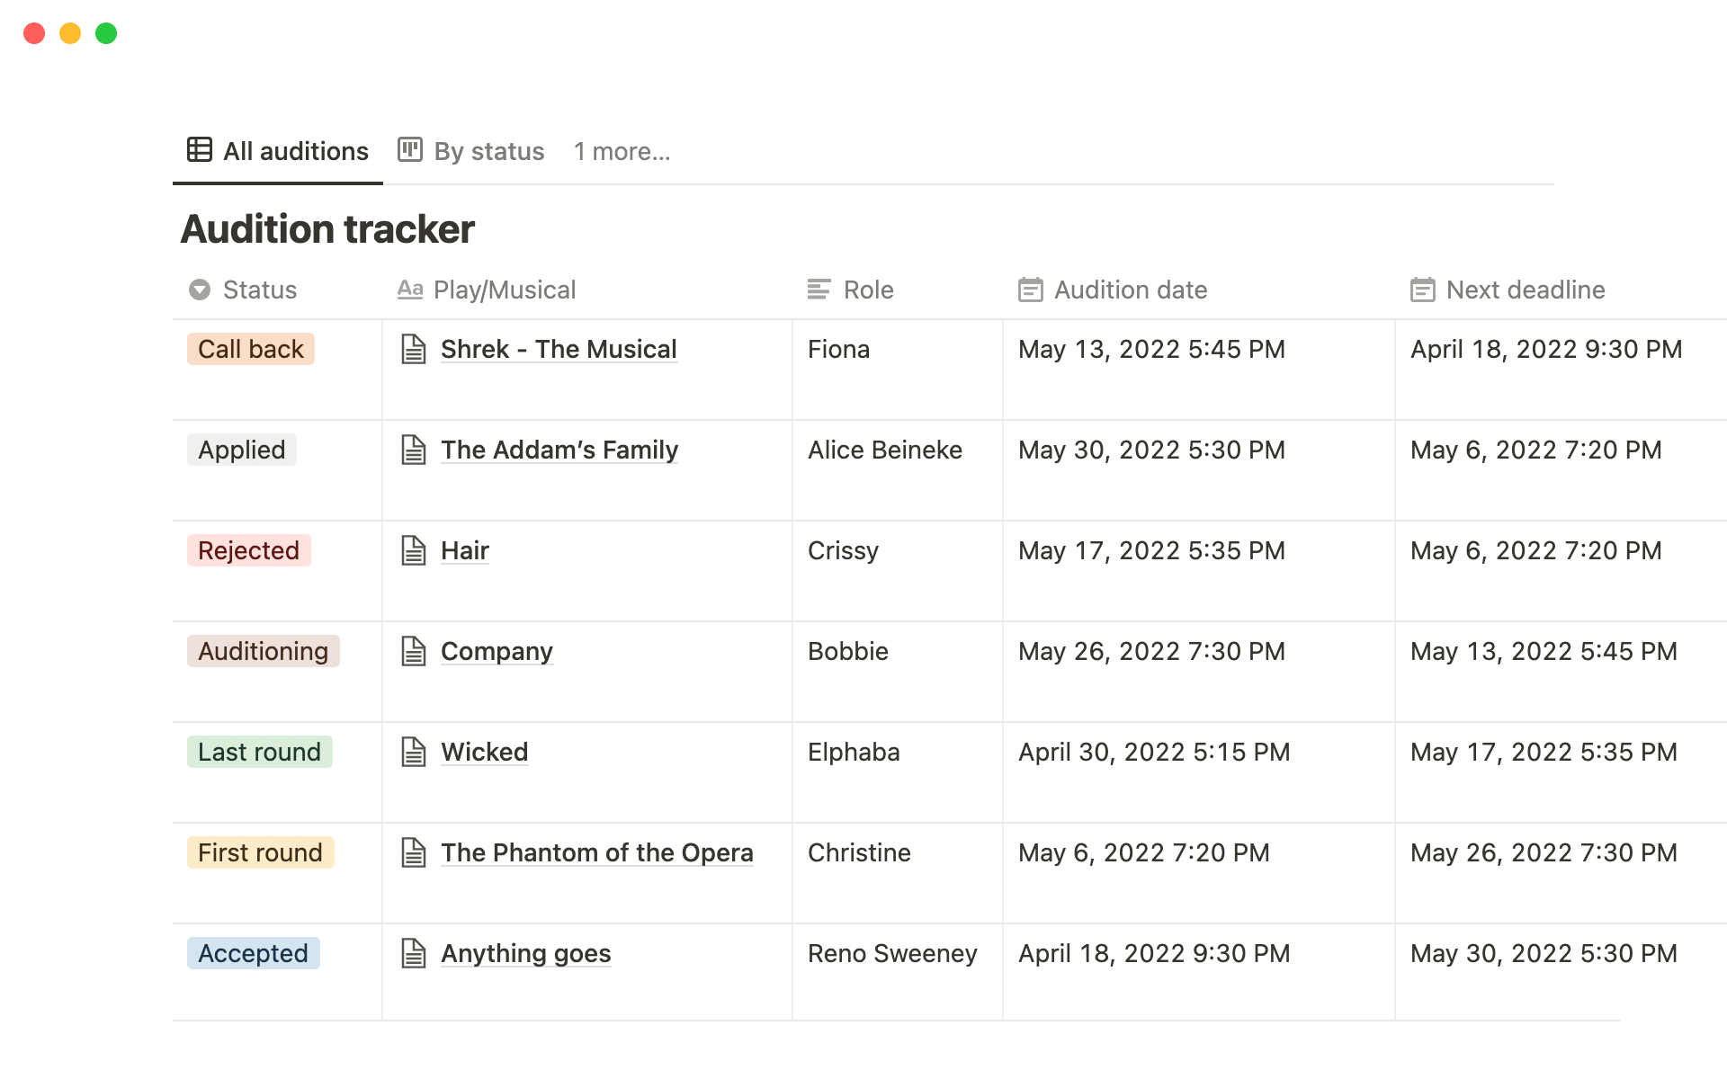
Task: Click the Alice Beineke role cell
Action: click(x=884, y=450)
